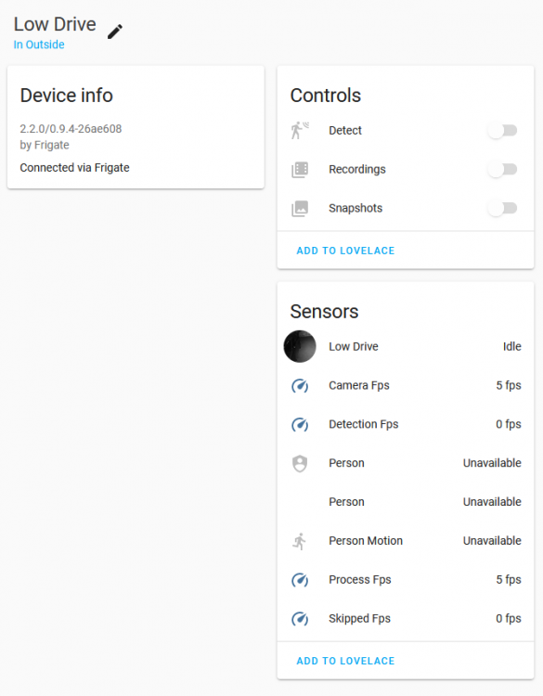This screenshot has height=696, width=543.
Task: Click the Idle state value
Action: click(x=512, y=346)
